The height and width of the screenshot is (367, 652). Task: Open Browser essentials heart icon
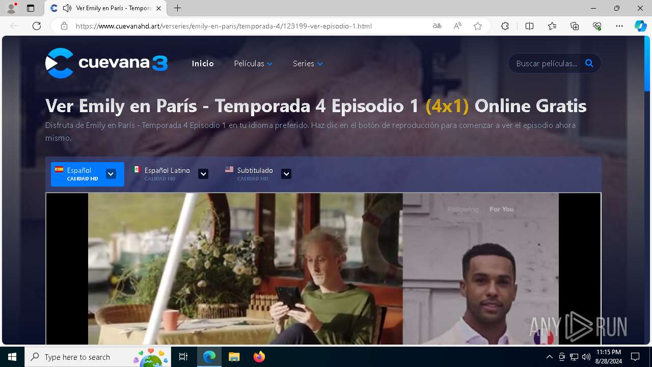pos(597,26)
